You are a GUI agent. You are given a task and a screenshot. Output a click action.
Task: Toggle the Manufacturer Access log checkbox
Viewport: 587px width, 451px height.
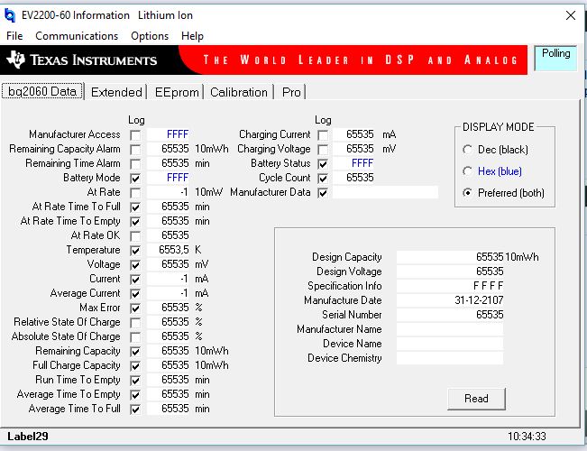tap(135, 135)
